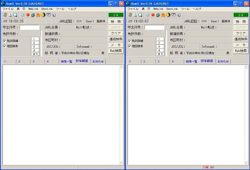Toggle the green ON indicator in 18:50:35 window
Viewport: 250px width, 170px height.
click(x=116, y=15)
